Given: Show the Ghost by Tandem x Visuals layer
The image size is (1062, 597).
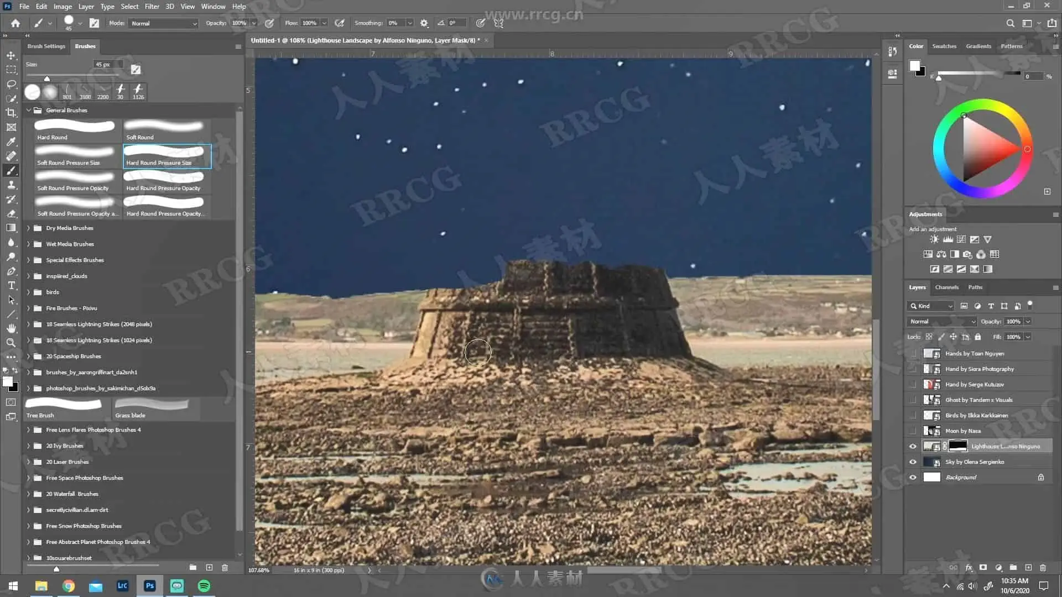Looking at the screenshot, I should tap(913, 400).
